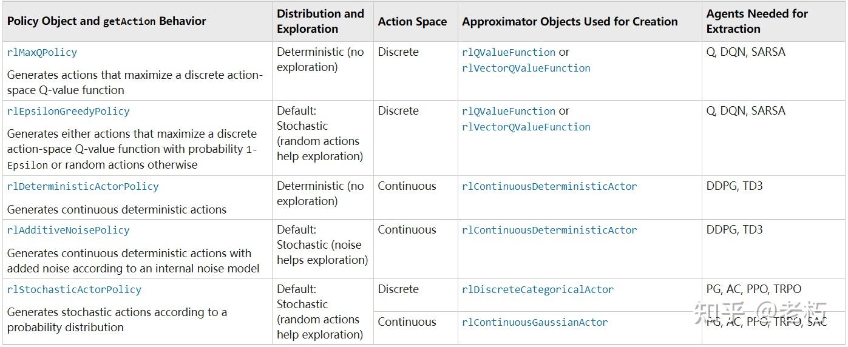Open the rlEpsilonGreedyPolicy link

pyautogui.click(x=68, y=112)
